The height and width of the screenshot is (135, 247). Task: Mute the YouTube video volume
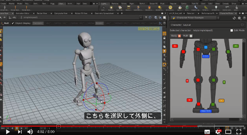click(30, 132)
